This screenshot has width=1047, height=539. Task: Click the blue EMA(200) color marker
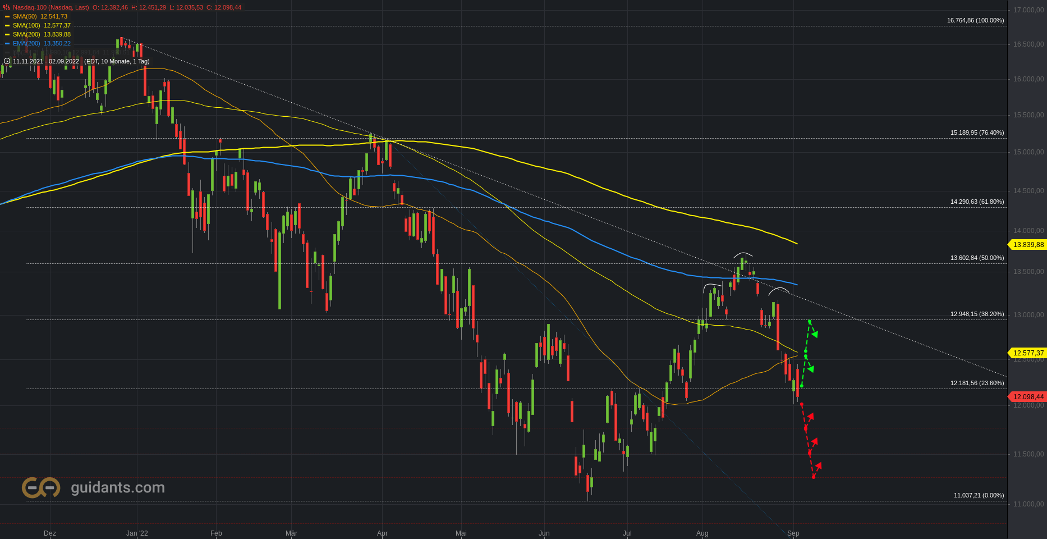[x=7, y=44]
